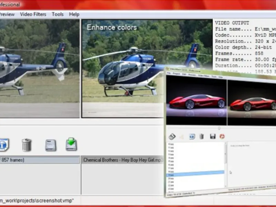Click the preview slider handle in tilted window
Image resolution: width=276 pixels, height=207 pixels.
tap(219, 128)
